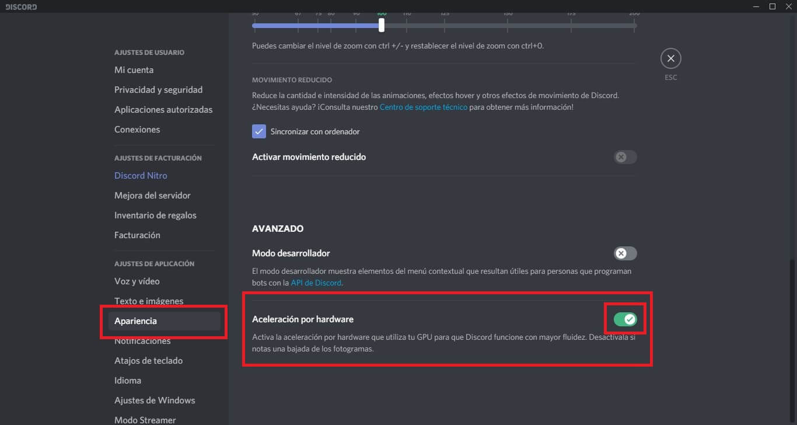The width and height of the screenshot is (797, 425).
Task: Click AJUSTES DE FACTURACIÓN sidebar header
Action: coord(158,158)
